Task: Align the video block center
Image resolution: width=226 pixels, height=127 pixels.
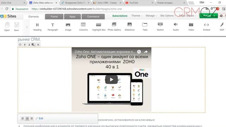Action: pyautogui.click(x=27, y=119)
